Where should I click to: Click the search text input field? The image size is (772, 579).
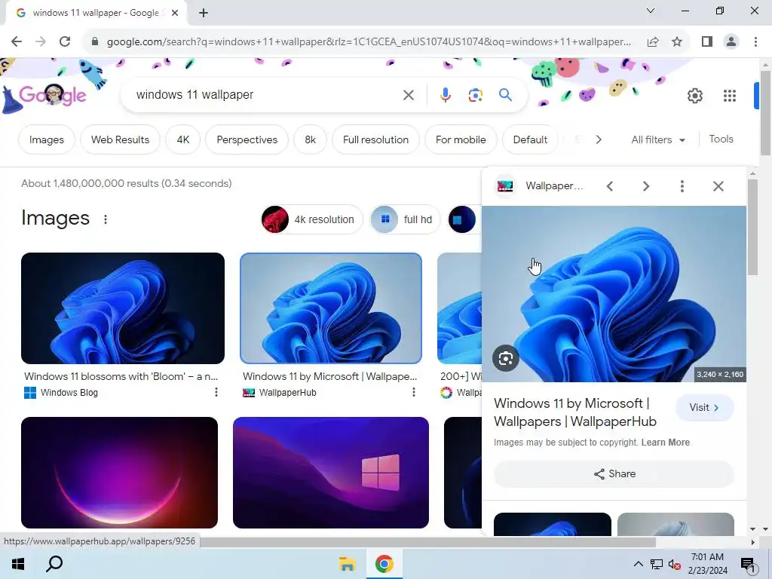tap(266, 95)
